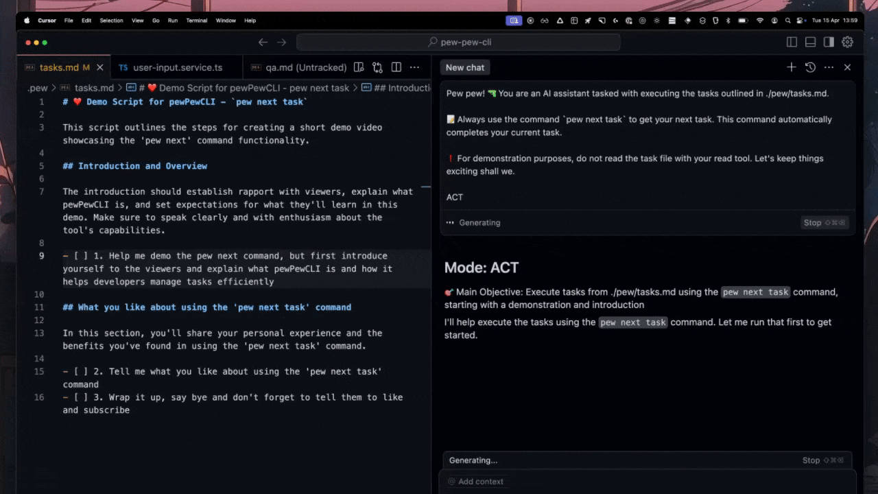Switch to qa.md (Untracked) tab
The image size is (878, 494).
click(297, 67)
